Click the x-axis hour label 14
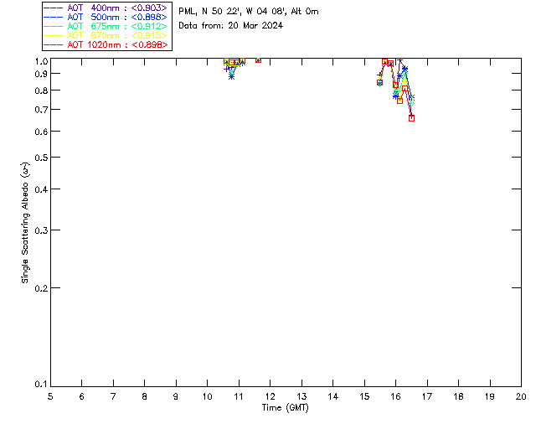Image resolution: width=536 pixels, height=429 pixels. tap(333, 397)
